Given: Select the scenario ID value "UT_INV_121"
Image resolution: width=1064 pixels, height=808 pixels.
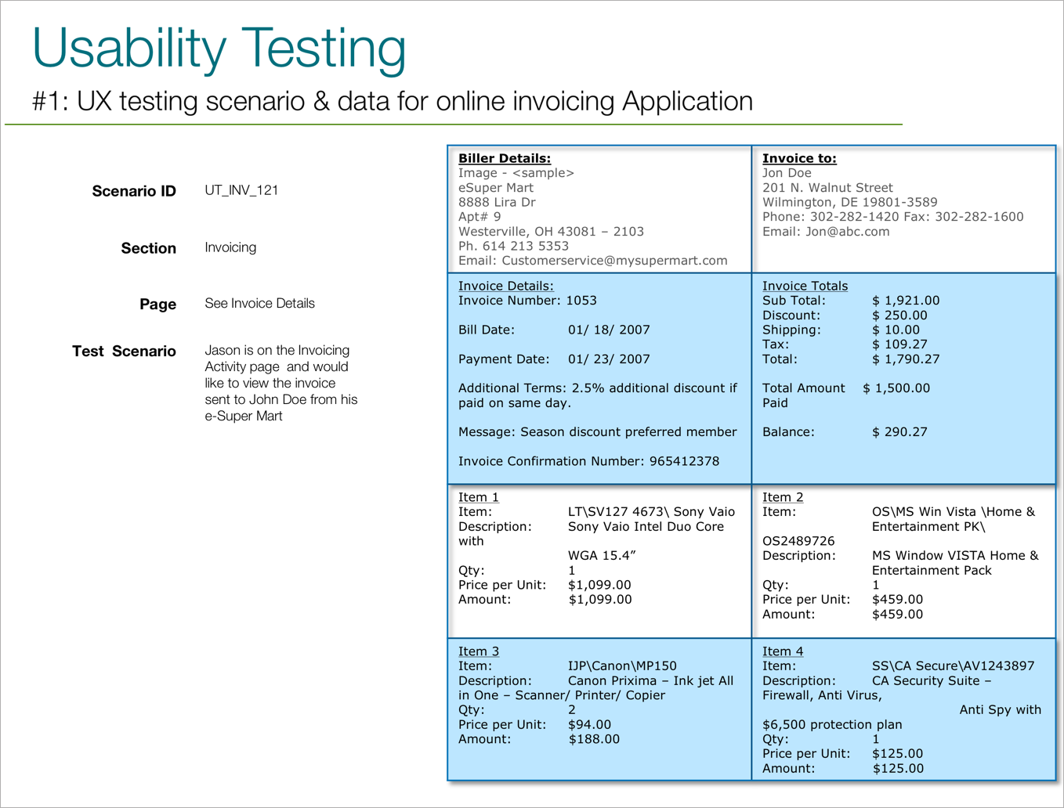Looking at the screenshot, I should click(x=241, y=190).
